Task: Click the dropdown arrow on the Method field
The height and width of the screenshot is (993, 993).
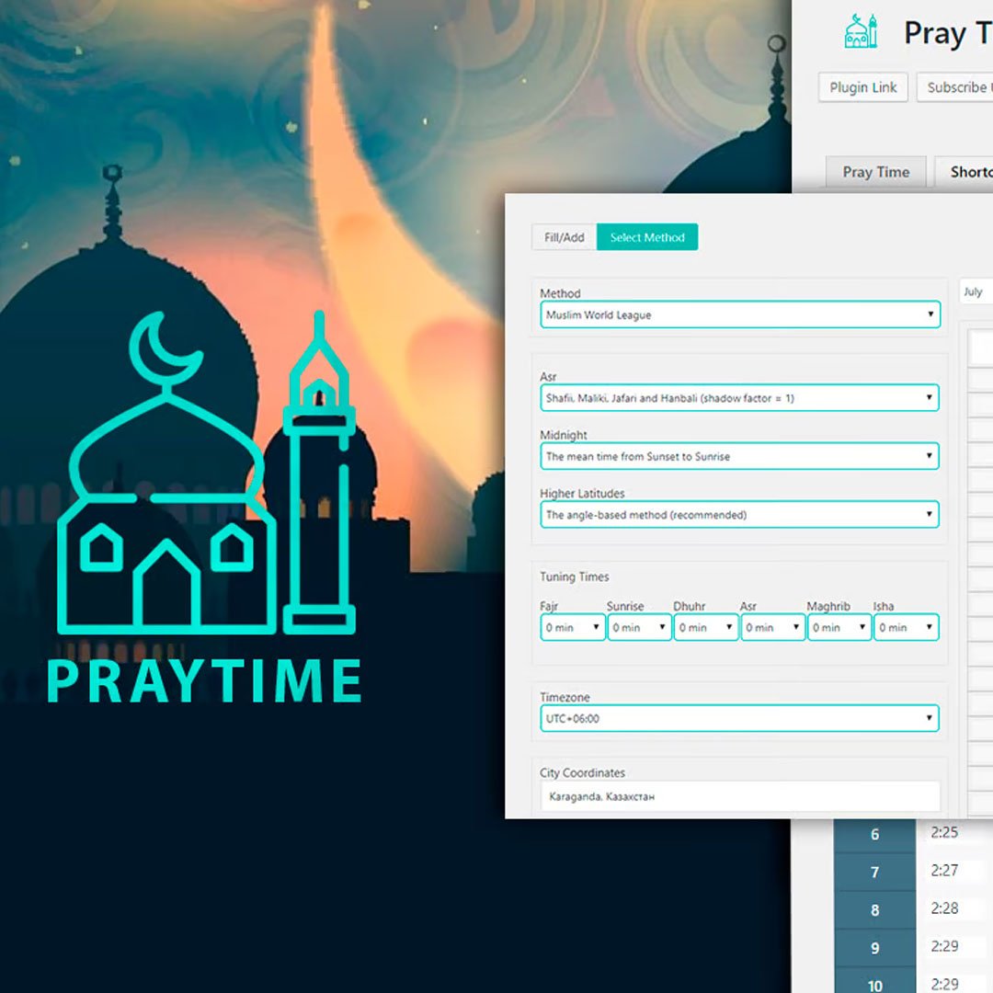Action: point(932,314)
